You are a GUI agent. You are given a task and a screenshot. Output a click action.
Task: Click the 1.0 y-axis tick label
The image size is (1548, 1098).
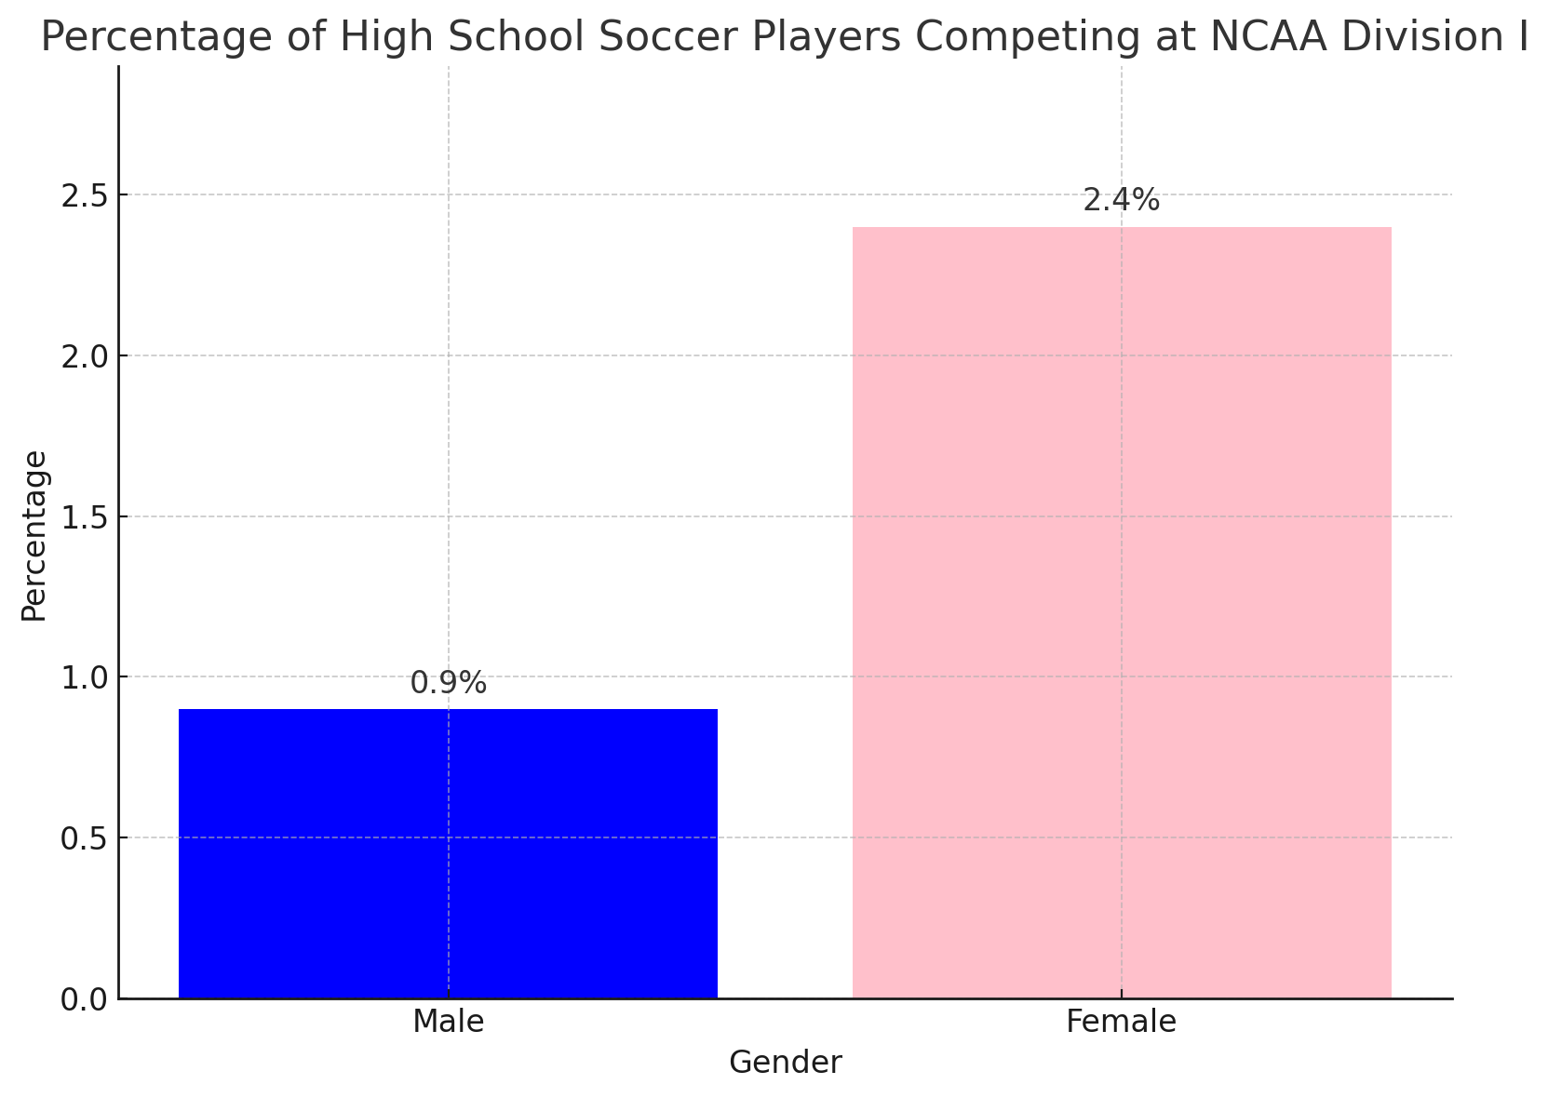tap(83, 677)
